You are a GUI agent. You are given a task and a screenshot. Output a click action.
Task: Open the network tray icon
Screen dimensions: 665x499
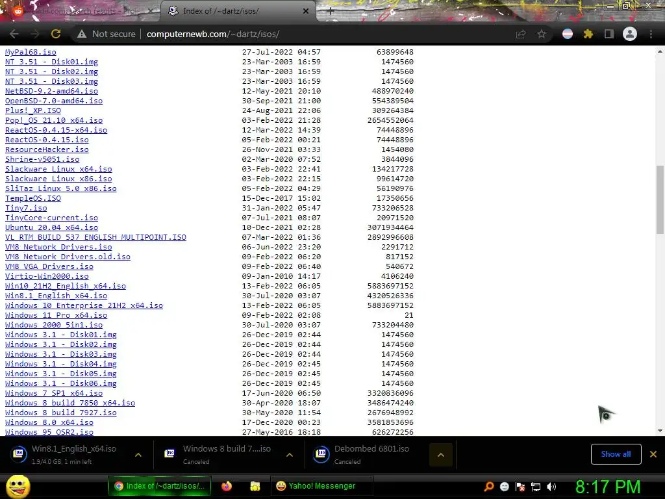[x=536, y=487]
